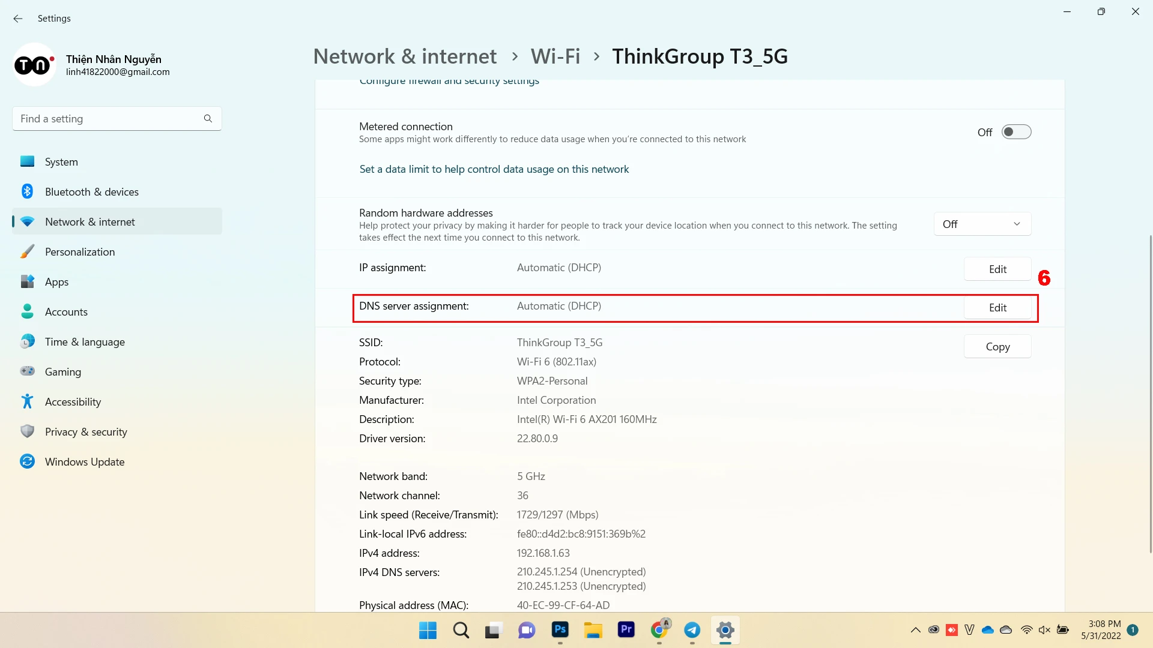Open Personalization settings
This screenshot has height=648, width=1153.
pyautogui.click(x=117, y=251)
